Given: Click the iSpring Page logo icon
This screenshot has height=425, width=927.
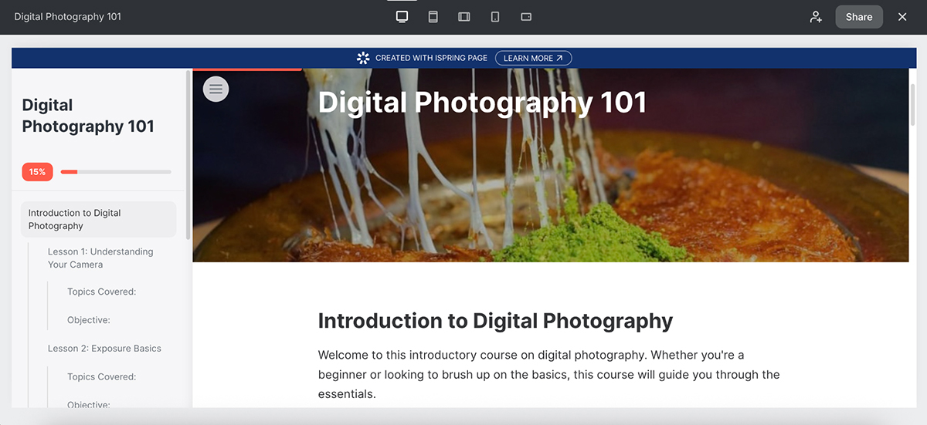Looking at the screenshot, I should click(x=363, y=58).
